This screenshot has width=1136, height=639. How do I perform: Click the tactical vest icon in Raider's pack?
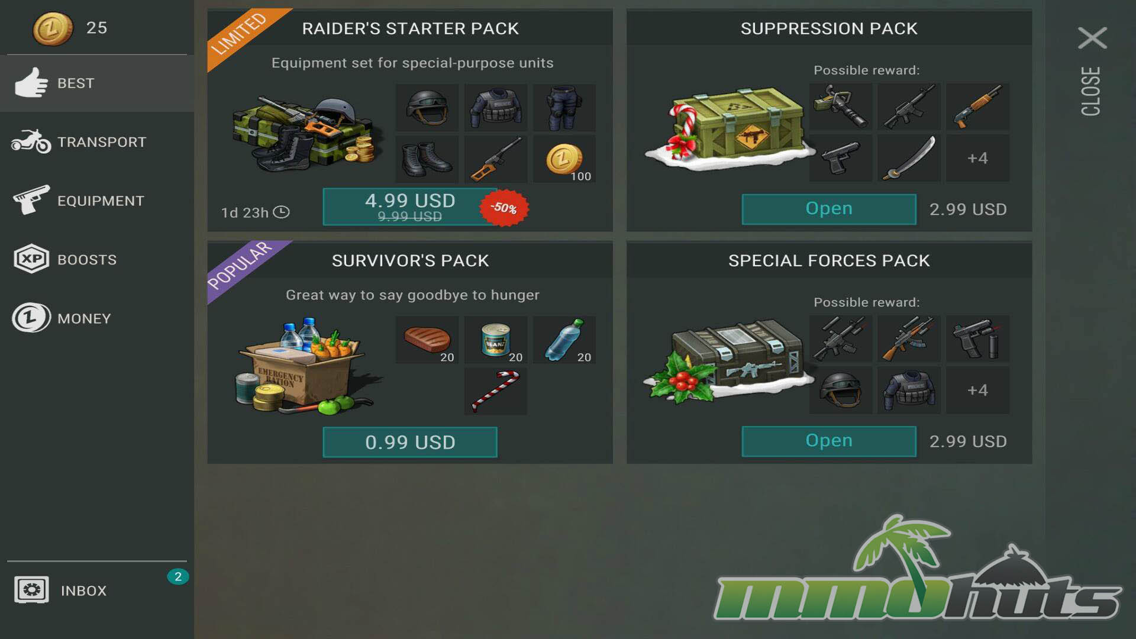point(496,107)
